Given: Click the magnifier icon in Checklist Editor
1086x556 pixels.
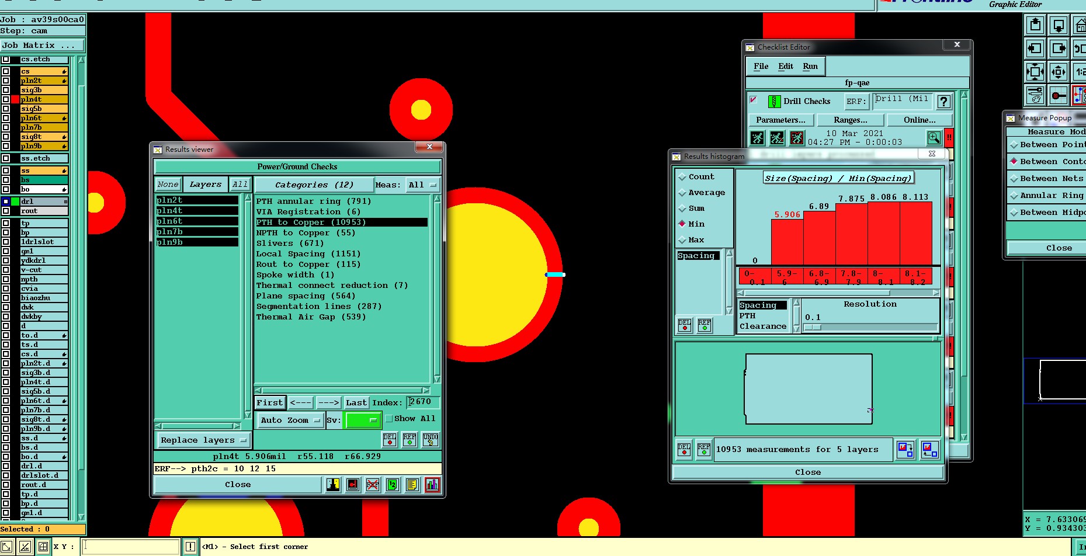Looking at the screenshot, I should click(x=934, y=138).
